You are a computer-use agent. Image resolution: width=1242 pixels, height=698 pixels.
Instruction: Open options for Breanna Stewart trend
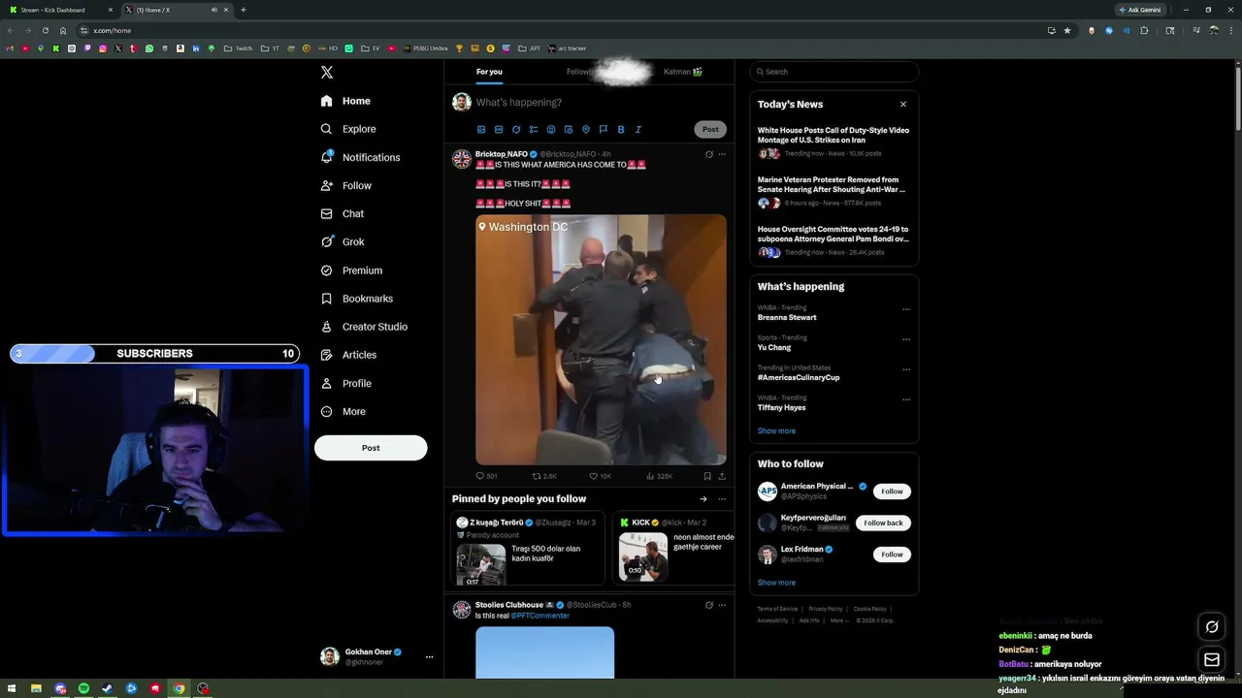tap(906, 309)
